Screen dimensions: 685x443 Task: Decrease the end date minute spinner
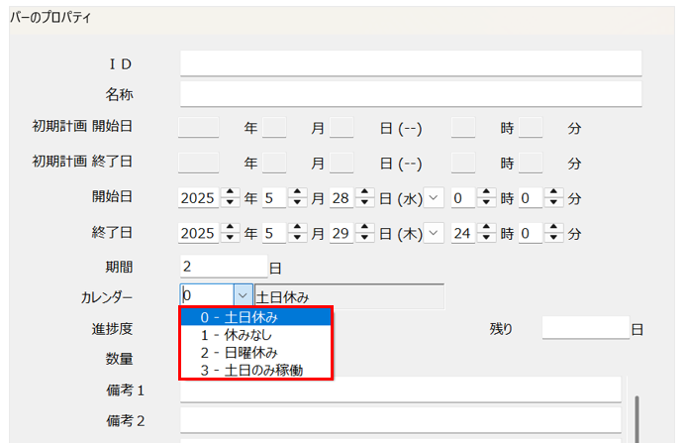click(x=553, y=238)
